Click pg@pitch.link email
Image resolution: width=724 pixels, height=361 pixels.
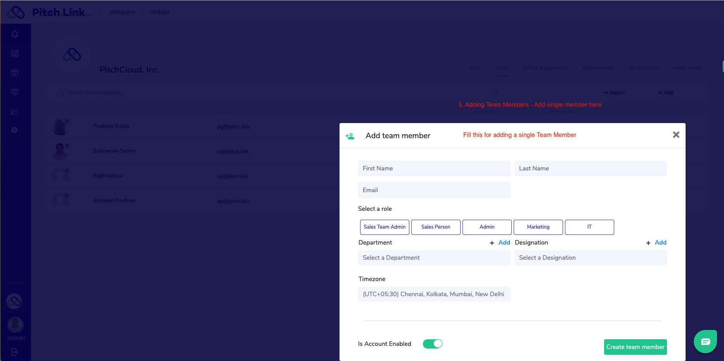pyautogui.click(x=233, y=127)
